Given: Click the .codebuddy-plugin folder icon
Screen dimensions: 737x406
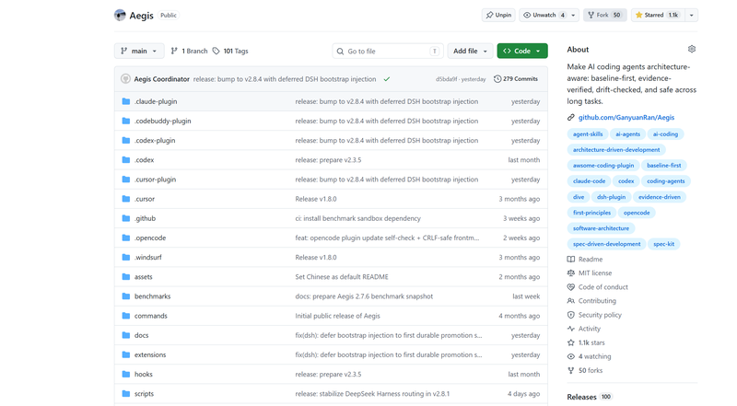Looking at the screenshot, I should click(126, 121).
